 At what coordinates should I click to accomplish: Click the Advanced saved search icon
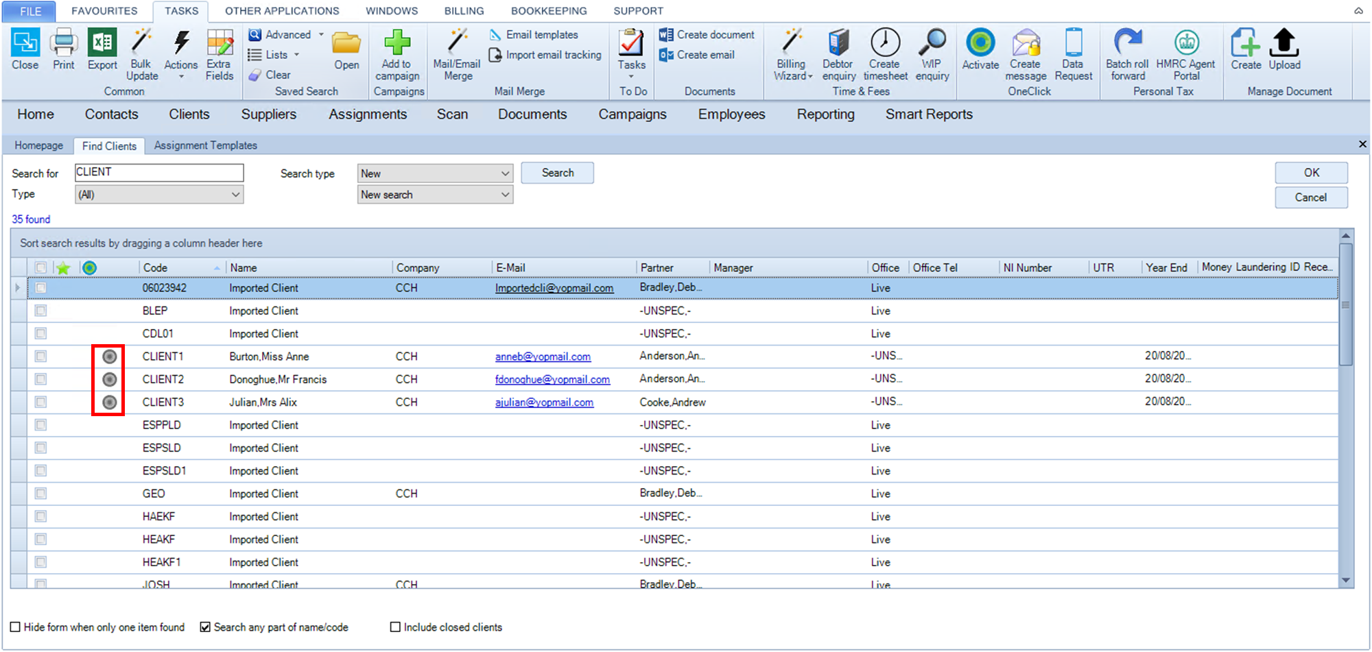(x=255, y=34)
